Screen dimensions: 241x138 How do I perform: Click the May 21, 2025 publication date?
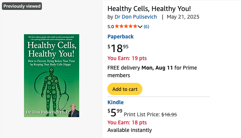coord(183,17)
